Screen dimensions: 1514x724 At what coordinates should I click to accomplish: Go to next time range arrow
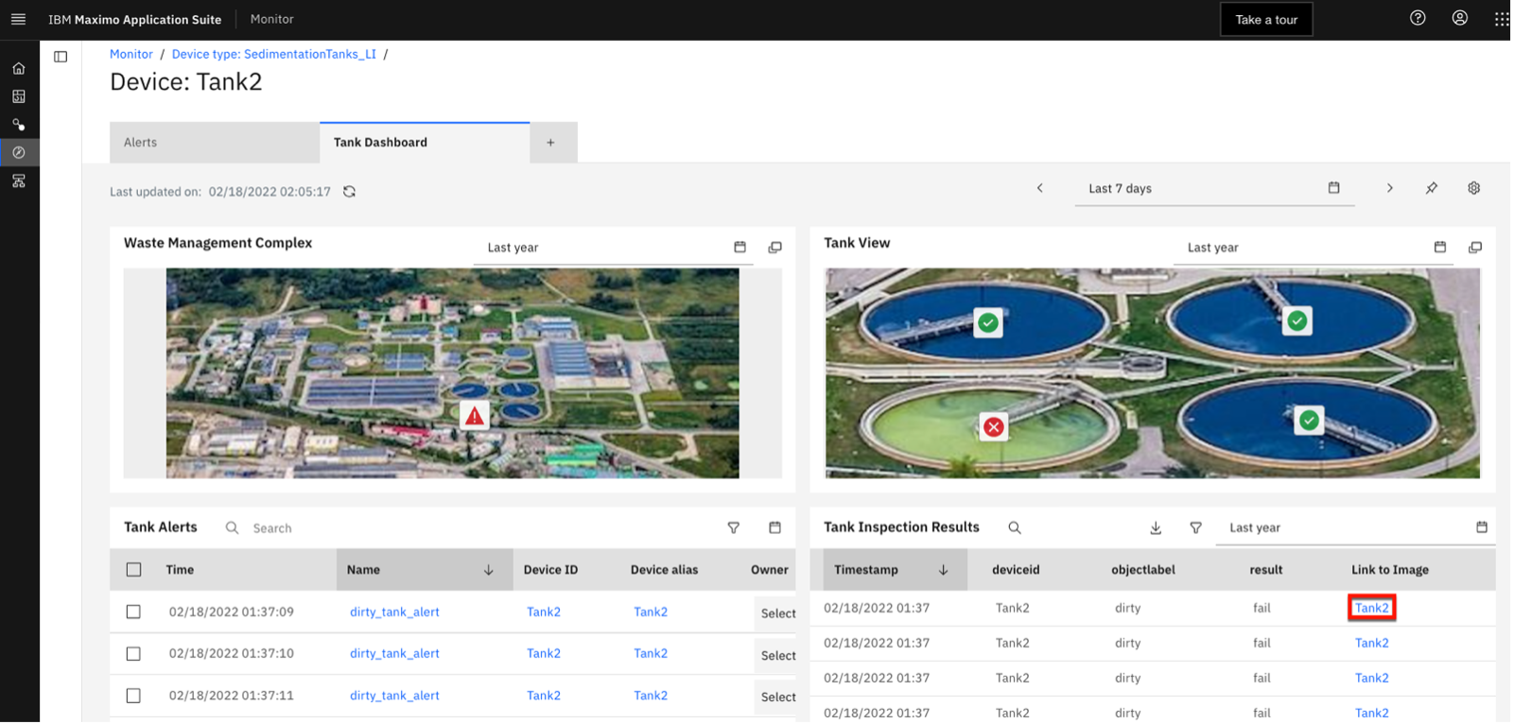pyautogui.click(x=1389, y=188)
